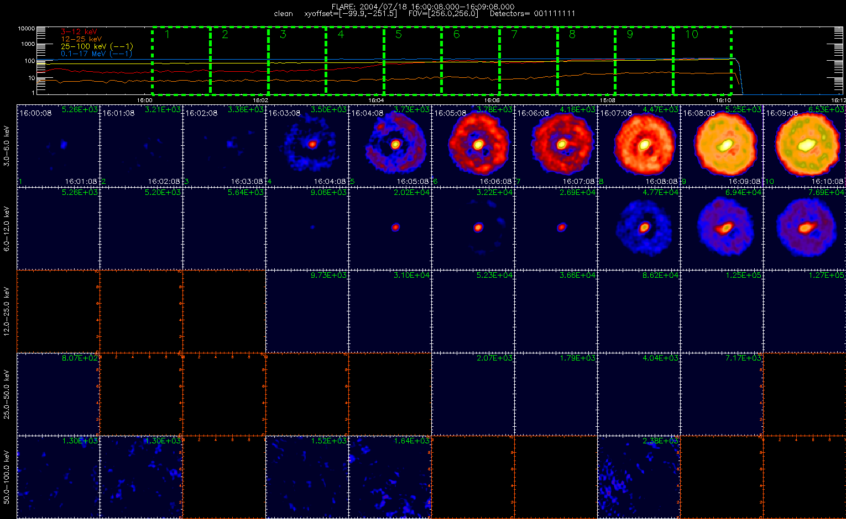Click the peak value '4.04E+03'

[660, 358]
